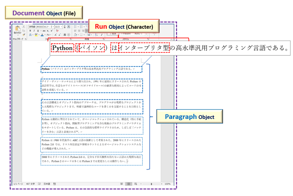Viewport: 293px width, 196px height.
Task: Toggle justify alignment button
Action: (87, 31)
